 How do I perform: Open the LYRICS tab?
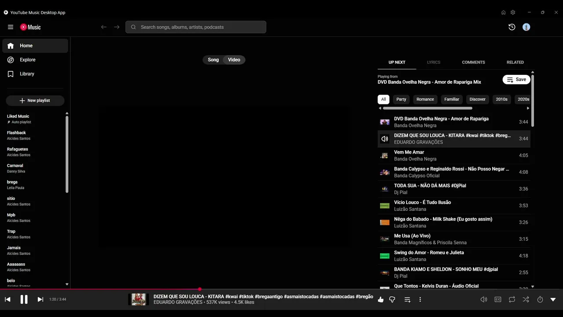pos(434,62)
